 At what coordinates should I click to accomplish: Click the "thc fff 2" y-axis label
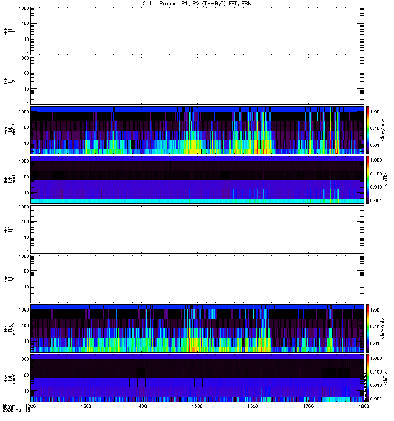10,279
